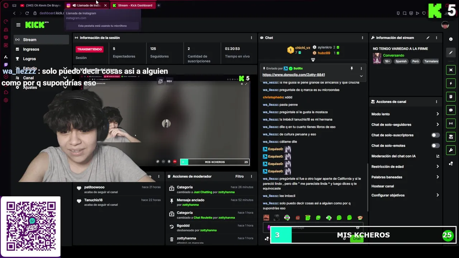Click the speech bubble icon in right rail
Viewport: 459px width, 258px height.
pyautogui.click(x=451, y=110)
